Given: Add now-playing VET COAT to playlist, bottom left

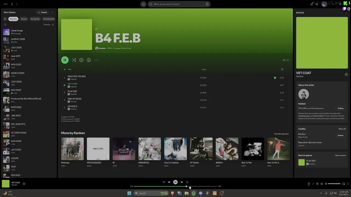Looking at the screenshot, I should [x=24, y=184].
